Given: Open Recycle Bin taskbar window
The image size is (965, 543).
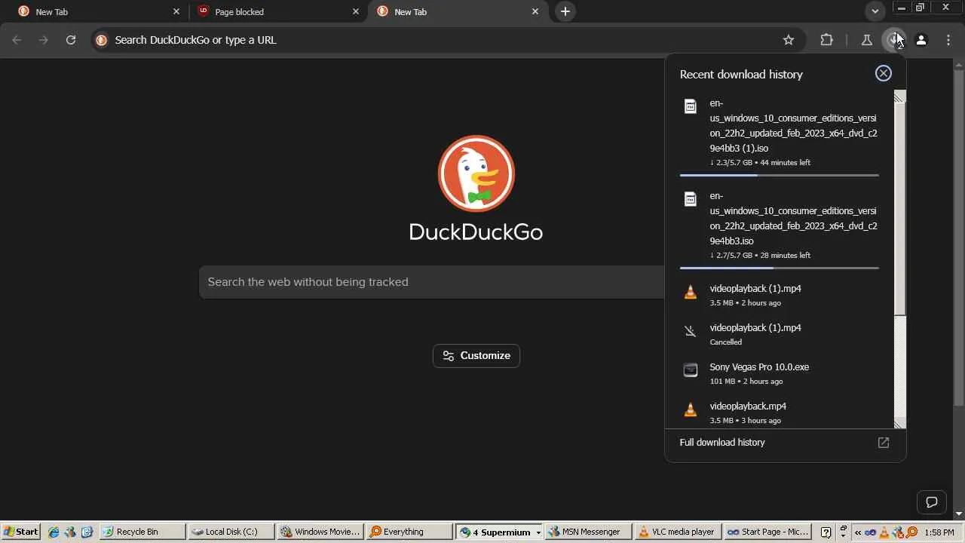Looking at the screenshot, I should (x=142, y=532).
